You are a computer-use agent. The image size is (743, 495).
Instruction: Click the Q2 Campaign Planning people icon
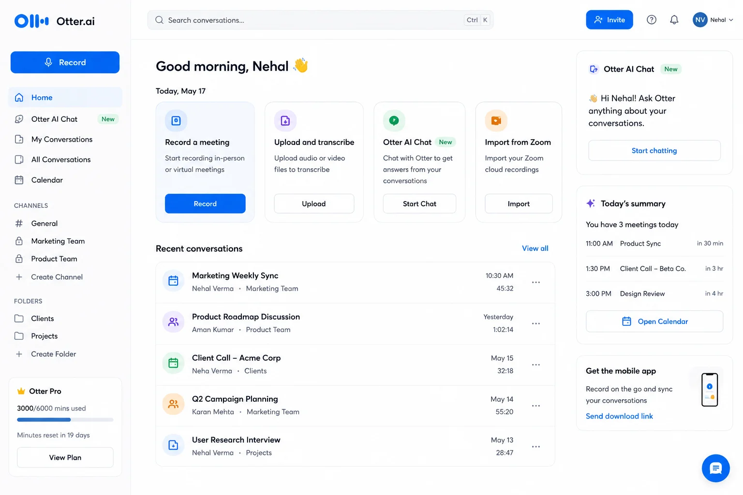(173, 404)
